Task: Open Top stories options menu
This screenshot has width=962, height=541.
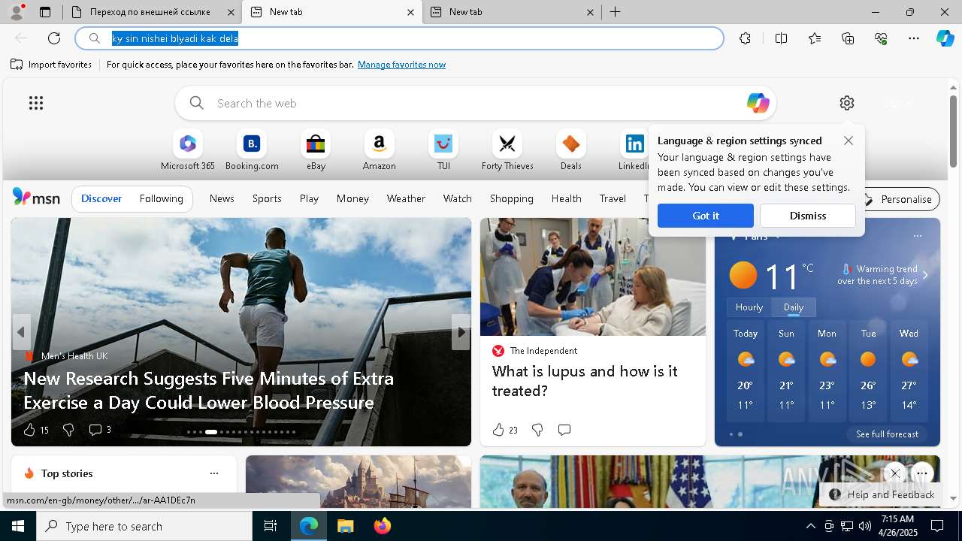Action: tap(214, 473)
